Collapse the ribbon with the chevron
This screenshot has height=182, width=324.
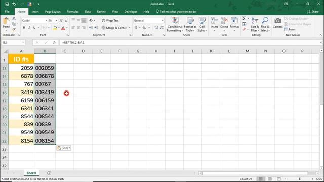(320, 35)
